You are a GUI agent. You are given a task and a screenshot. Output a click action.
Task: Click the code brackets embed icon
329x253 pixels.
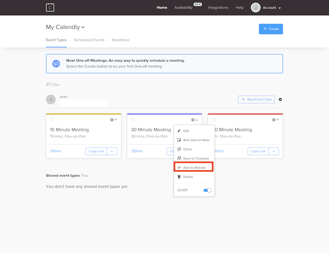pos(179,167)
